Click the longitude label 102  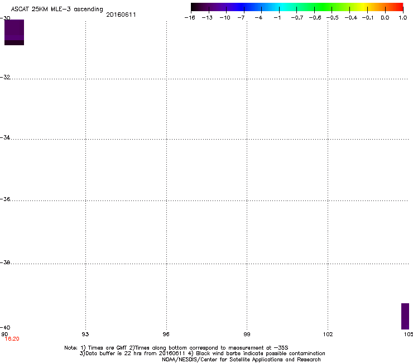(x=328, y=335)
